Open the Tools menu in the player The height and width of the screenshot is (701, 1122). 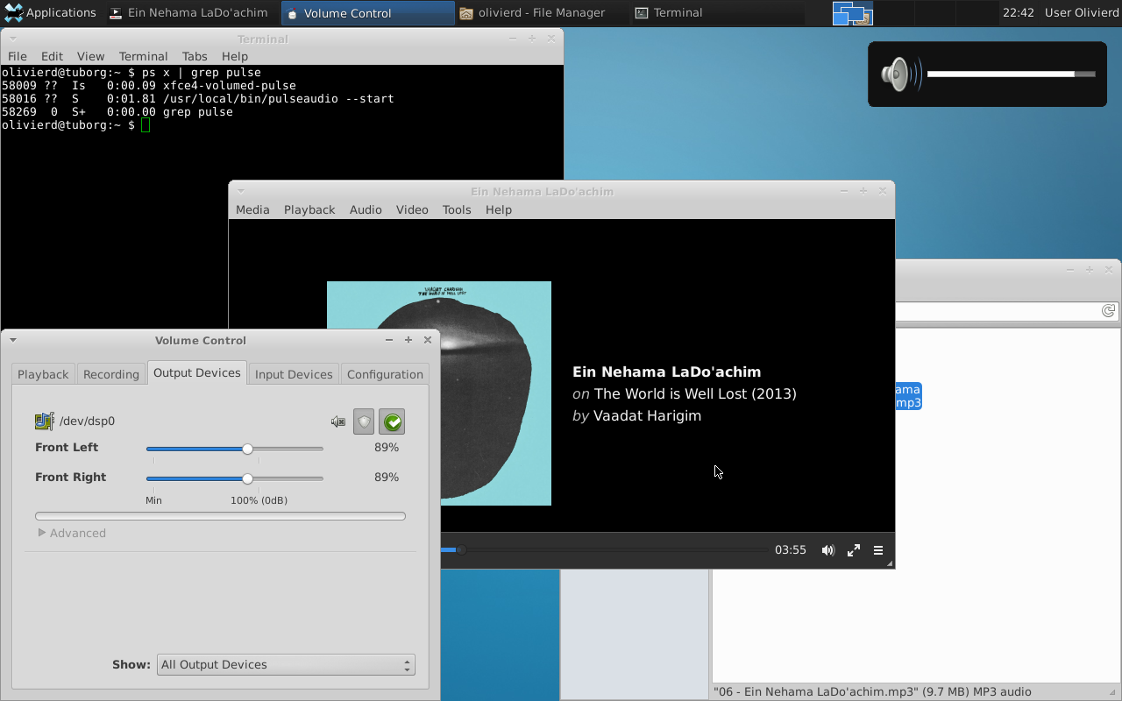pyautogui.click(x=457, y=209)
